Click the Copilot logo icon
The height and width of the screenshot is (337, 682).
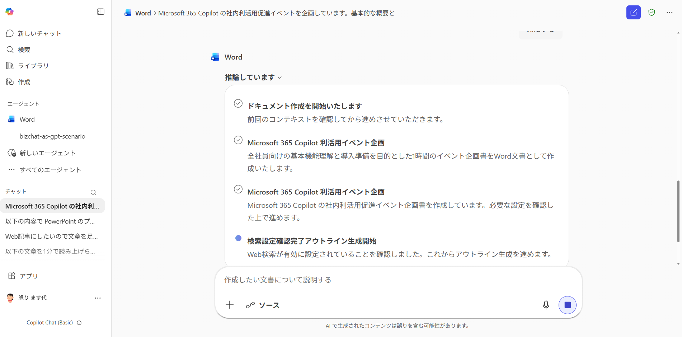coord(10,12)
